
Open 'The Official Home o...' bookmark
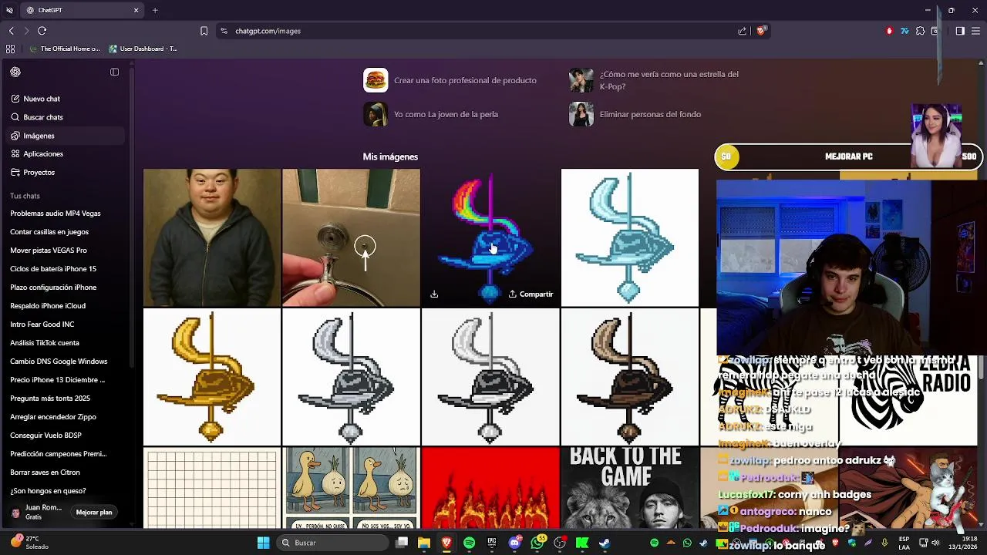[x=65, y=49]
